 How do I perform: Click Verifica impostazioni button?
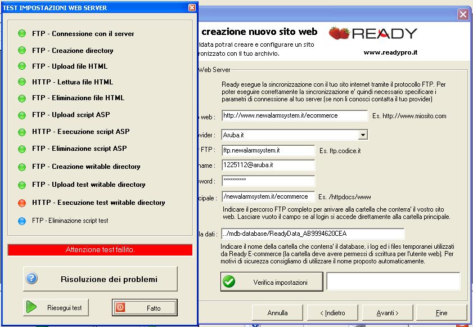(272, 282)
